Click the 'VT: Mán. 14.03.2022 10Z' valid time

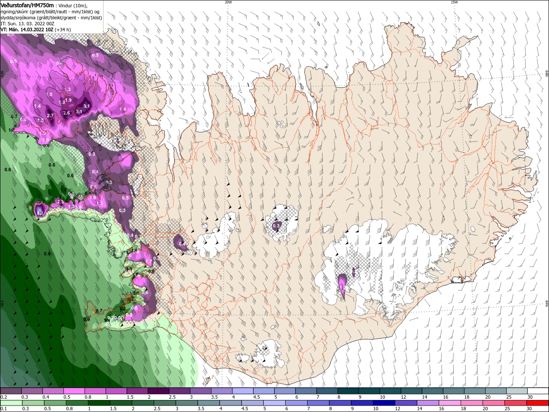pyautogui.click(x=27, y=30)
